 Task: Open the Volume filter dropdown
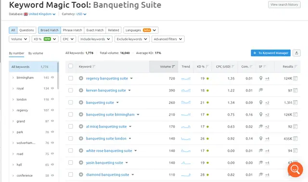point(19,39)
